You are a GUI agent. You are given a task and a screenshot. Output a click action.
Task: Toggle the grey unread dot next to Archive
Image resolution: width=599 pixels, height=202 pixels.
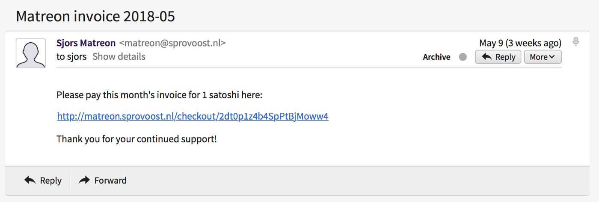pyautogui.click(x=463, y=57)
